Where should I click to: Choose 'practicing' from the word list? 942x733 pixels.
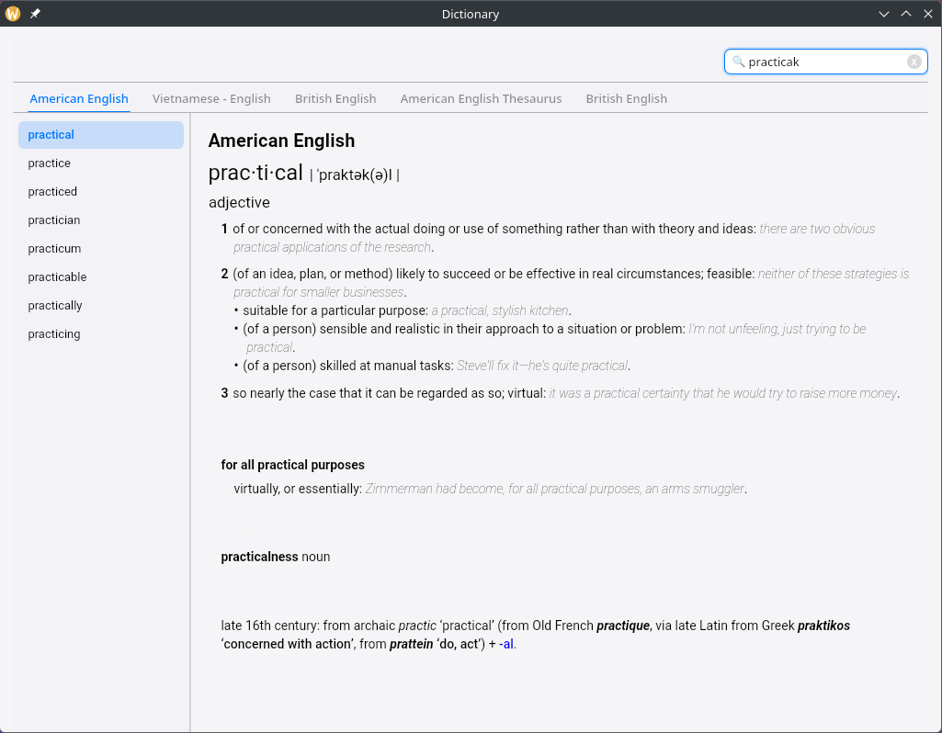pos(54,334)
